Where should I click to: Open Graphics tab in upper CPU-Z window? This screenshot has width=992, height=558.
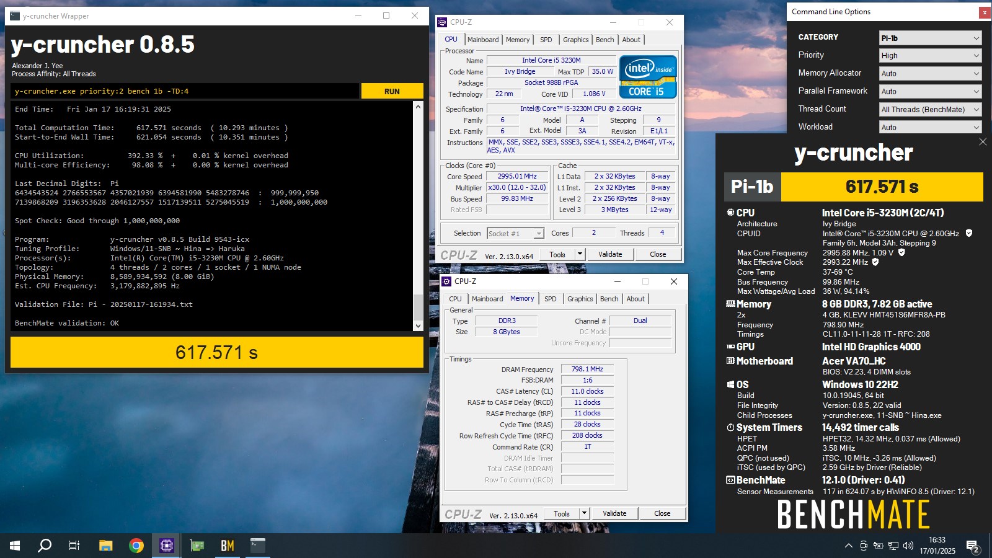click(576, 40)
